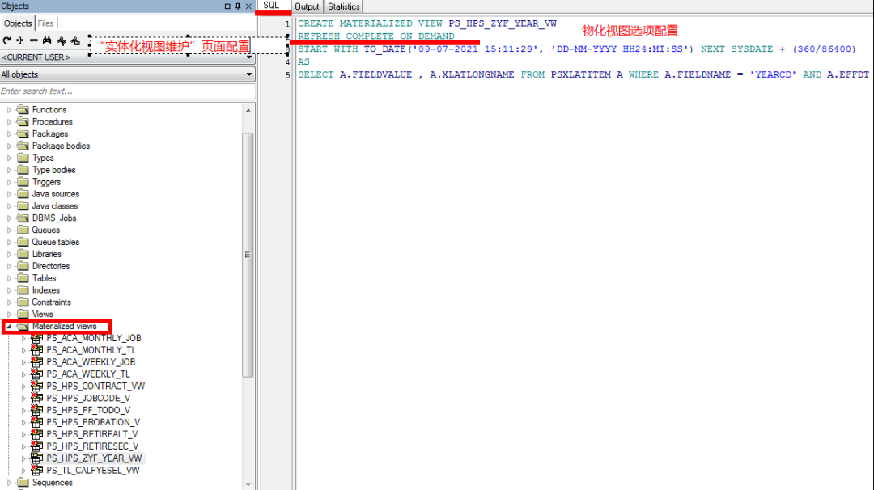The image size is (874, 490).
Task: Click the object browser folders icon
Action: (x=75, y=40)
